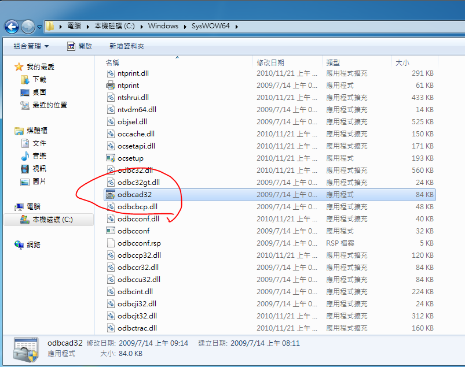
Task: Select the file ocsetapi.dll
Action: [x=137, y=146]
